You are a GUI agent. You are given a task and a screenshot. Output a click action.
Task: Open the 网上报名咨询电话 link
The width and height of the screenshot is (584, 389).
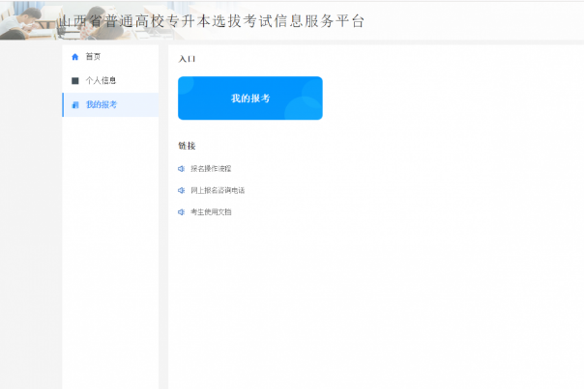[x=218, y=190]
